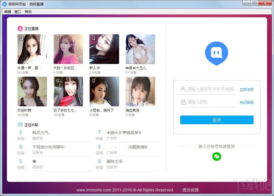Open the 小豆包，满月了 stream thumbnail
Screen dimensions: 274x196
point(104,92)
